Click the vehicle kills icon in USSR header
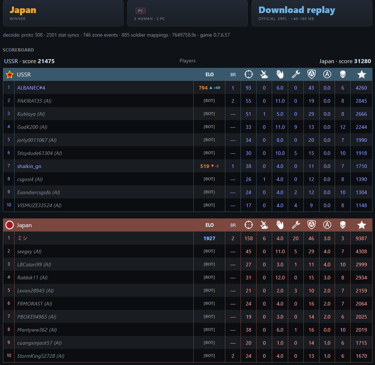This screenshot has width=375, height=365. (264, 74)
